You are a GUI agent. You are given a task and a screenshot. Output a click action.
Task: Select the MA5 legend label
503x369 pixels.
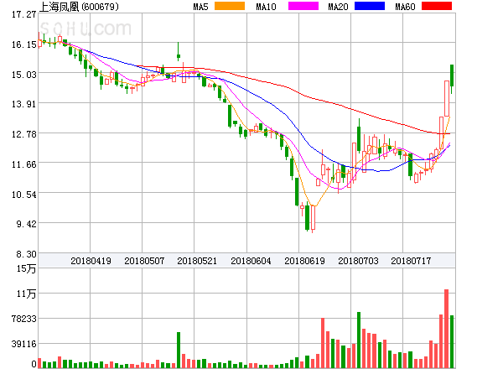pyautogui.click(x=200, y=7)
